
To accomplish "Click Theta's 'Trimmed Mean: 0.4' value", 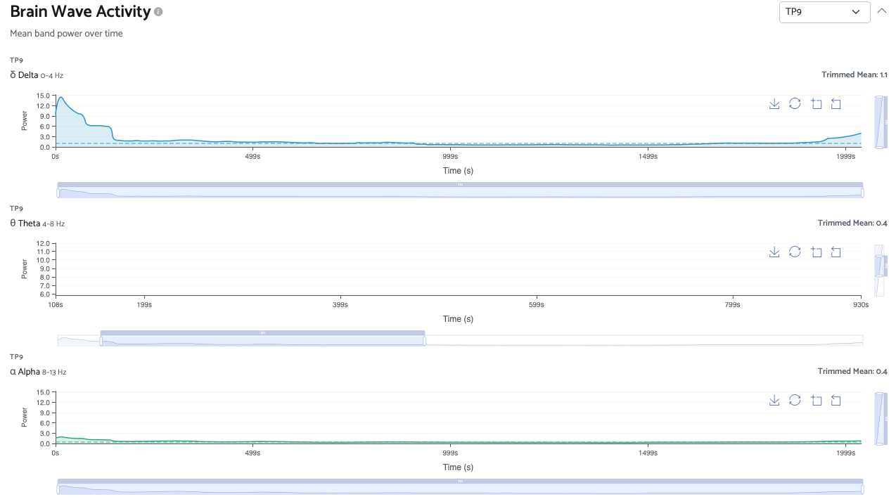I will tap(852, 223).
